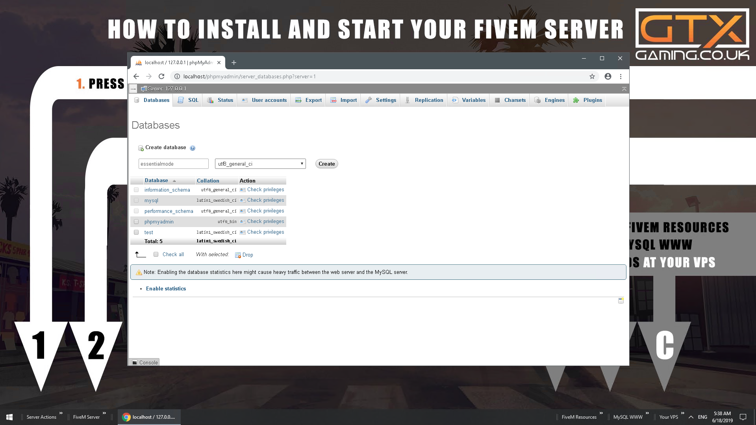Focus the database name input field

click(173, 164)
